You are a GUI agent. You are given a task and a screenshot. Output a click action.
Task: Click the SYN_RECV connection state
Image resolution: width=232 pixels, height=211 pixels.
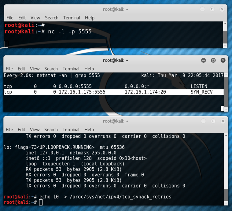click(x=201, y=92)
